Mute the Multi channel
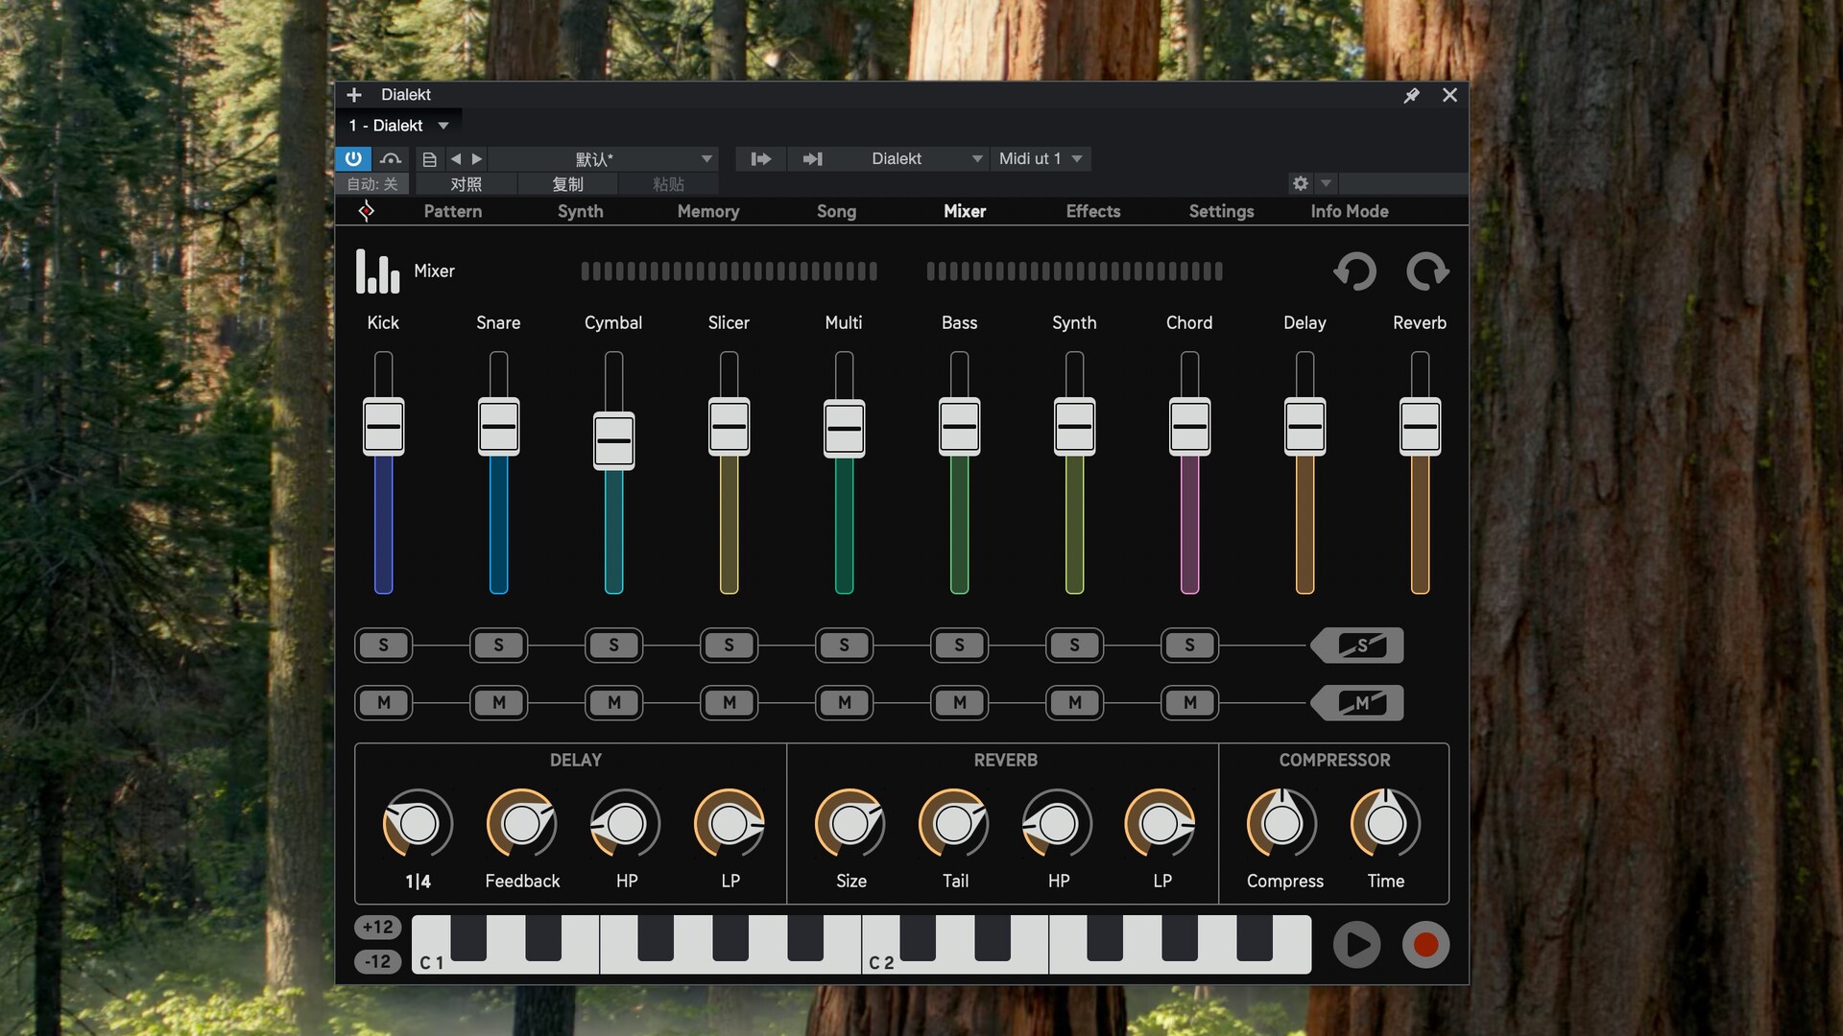Viewport: 1843px width, 1036px height. point(844,703)
